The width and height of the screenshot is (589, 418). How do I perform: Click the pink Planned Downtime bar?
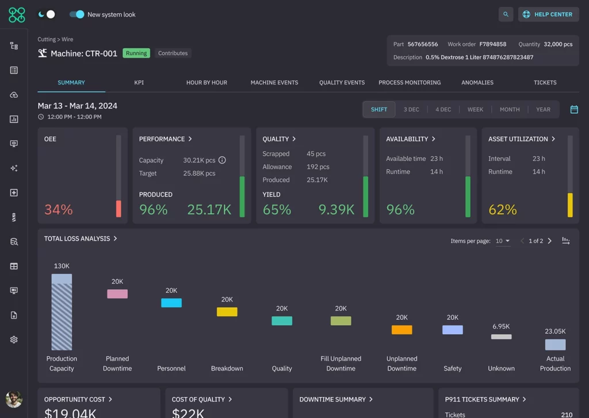tap(117, 294)
